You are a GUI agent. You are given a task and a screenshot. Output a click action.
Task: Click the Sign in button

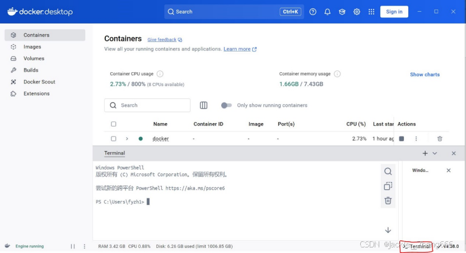(394, 12)
